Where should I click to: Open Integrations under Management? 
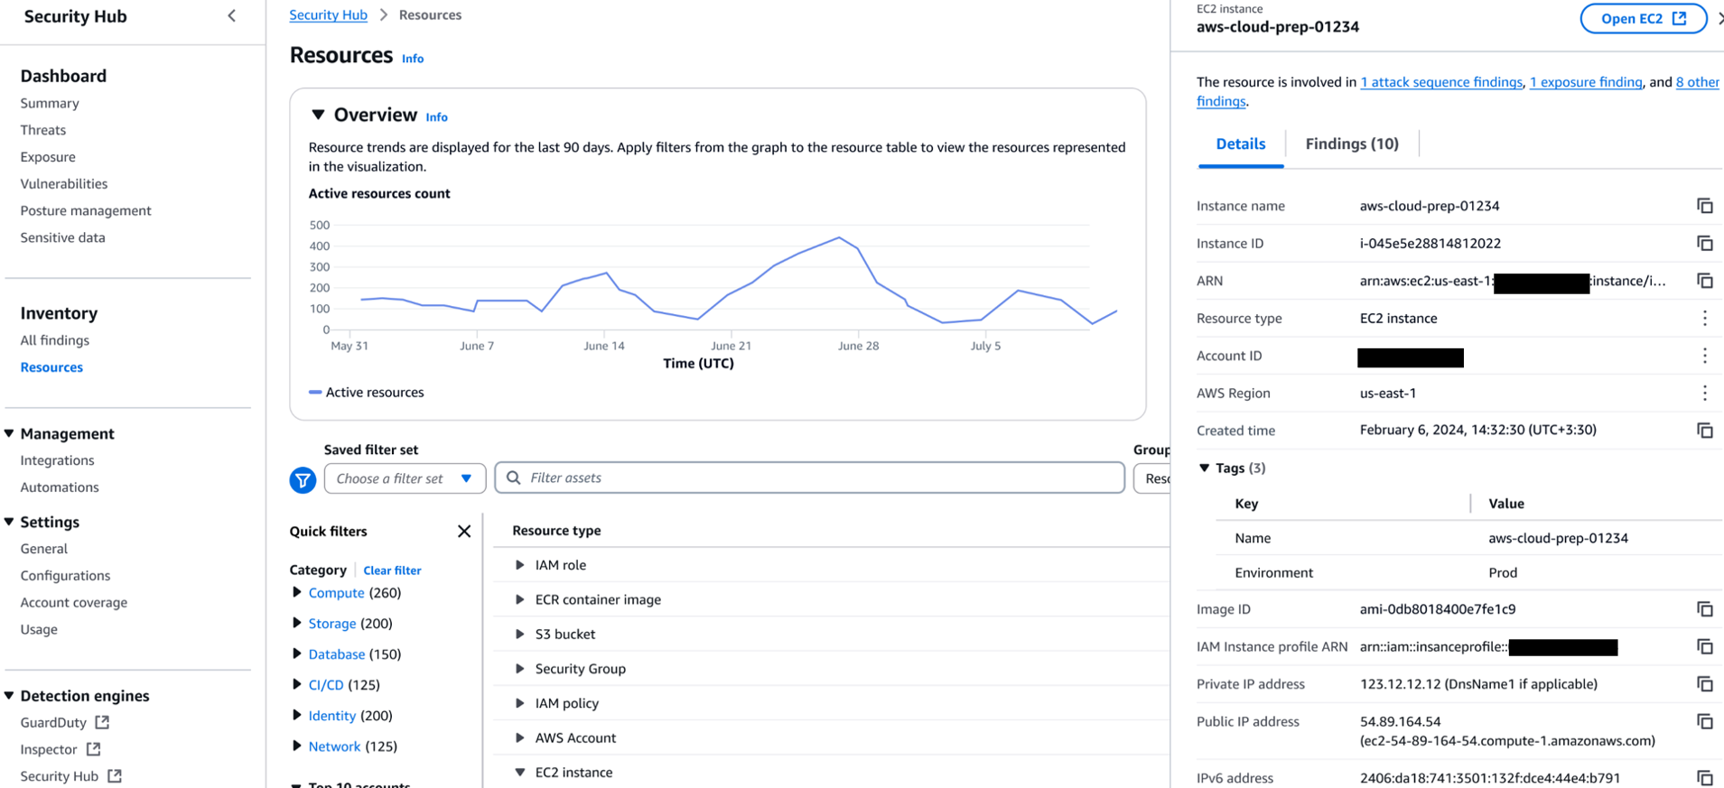click(57, 460)
